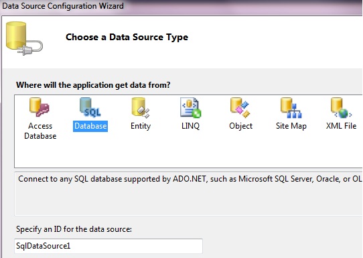Viewport: 363px width, 258px height.
Task: Click the Access Database text label
Action: (x=40, y=131)
